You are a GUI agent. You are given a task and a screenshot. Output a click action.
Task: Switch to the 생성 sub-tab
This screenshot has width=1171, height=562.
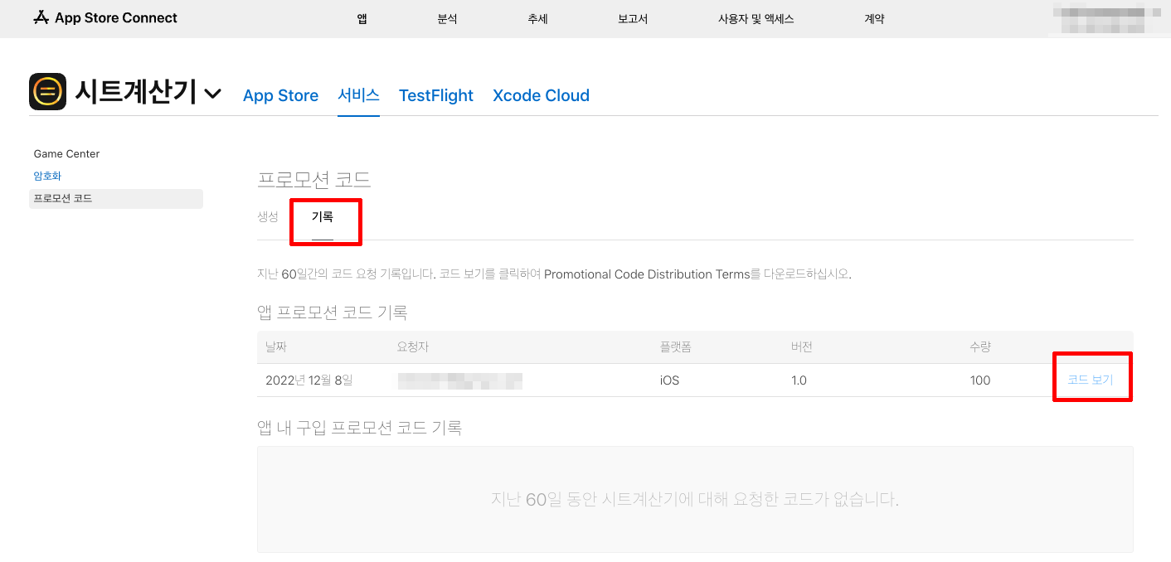pyautogui.click(x=268, y=216)
